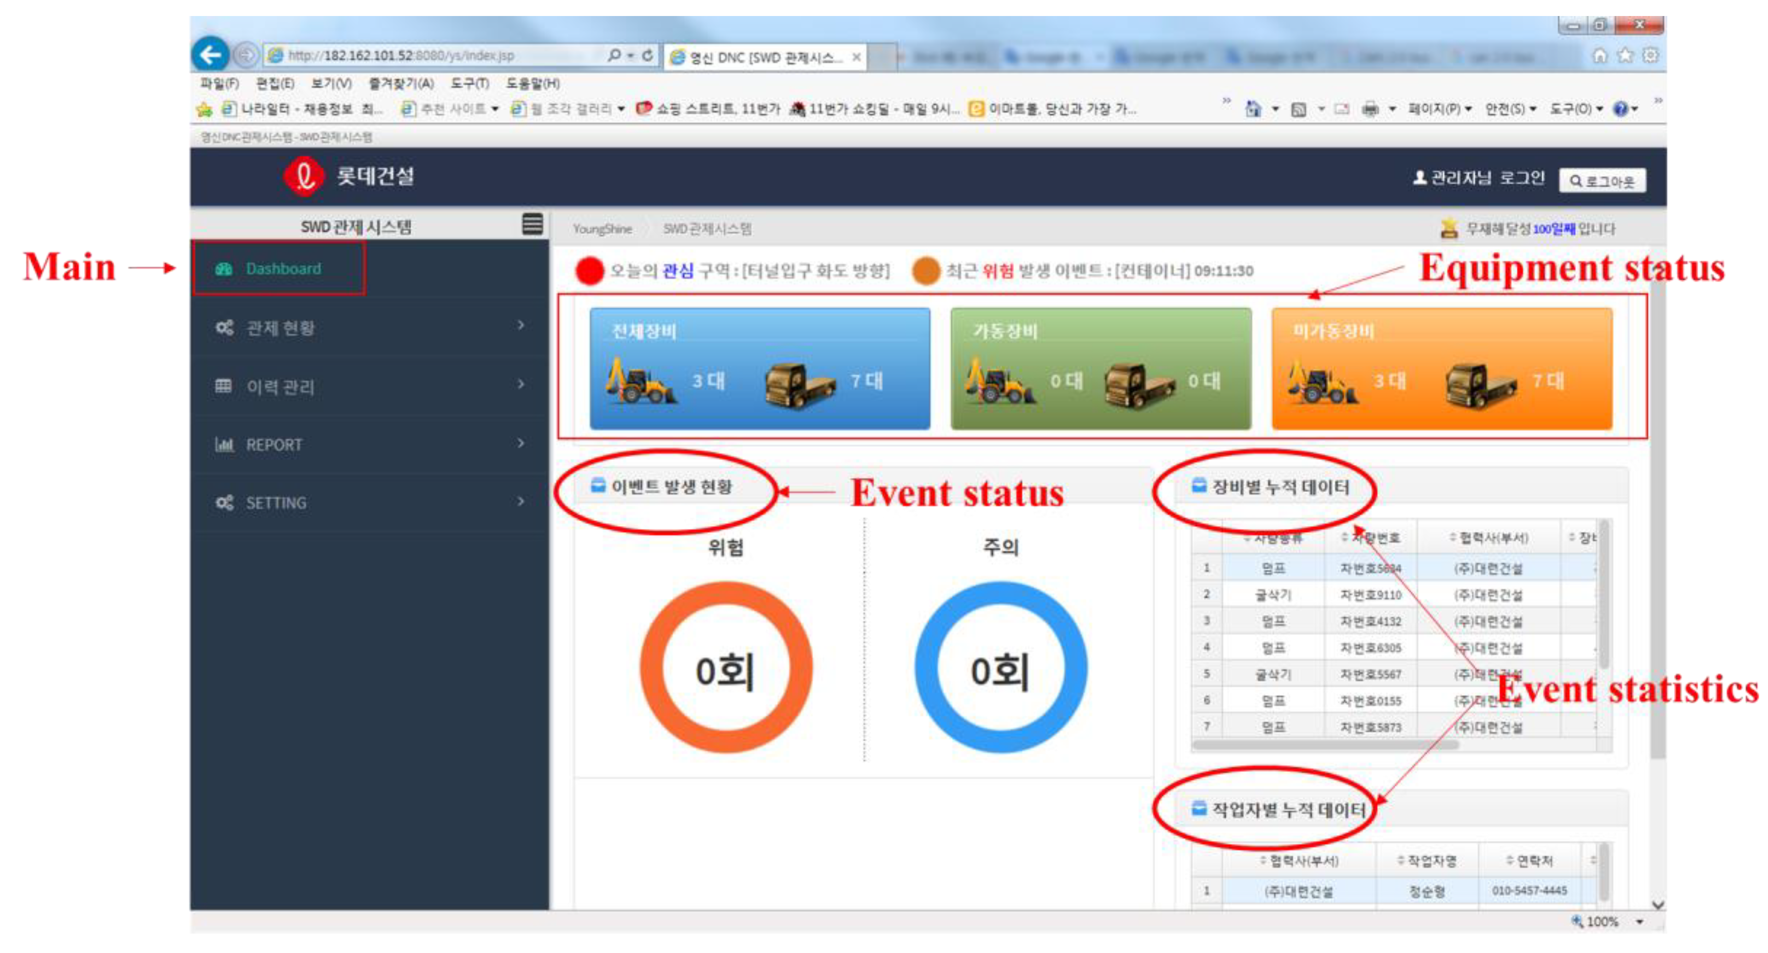This screenshot has width=1768, height=953.
Task: Click the browser refresh icon in address bar
Action: click(647, 56)
